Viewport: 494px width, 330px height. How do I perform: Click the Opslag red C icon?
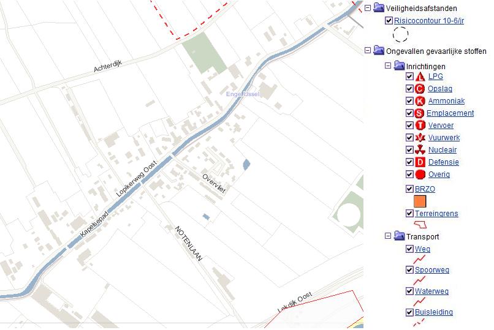420,89
